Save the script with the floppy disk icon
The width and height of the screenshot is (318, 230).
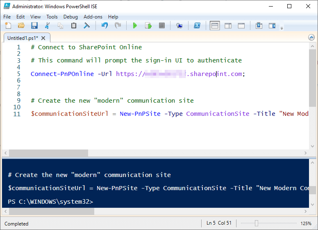coord(34,25)
